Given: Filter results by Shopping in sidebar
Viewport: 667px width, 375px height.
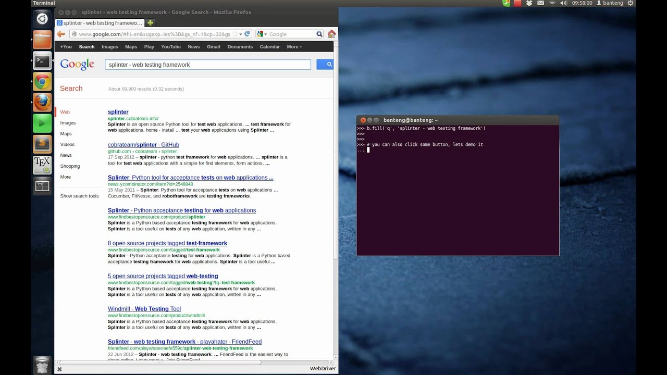Looking at the screenshot, I should (70, 166).
